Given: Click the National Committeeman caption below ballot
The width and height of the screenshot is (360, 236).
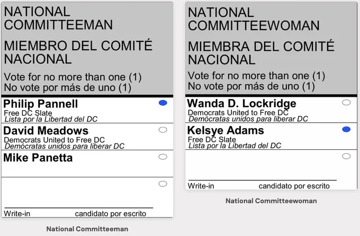Looking at the screenshot, I should (x=87, y=229).
